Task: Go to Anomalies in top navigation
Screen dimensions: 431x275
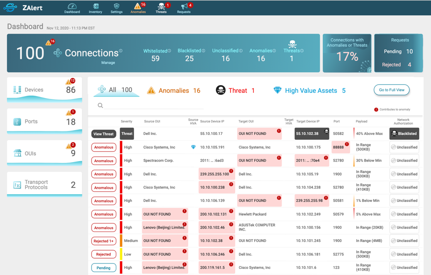Action: click(x=138, y=8)
